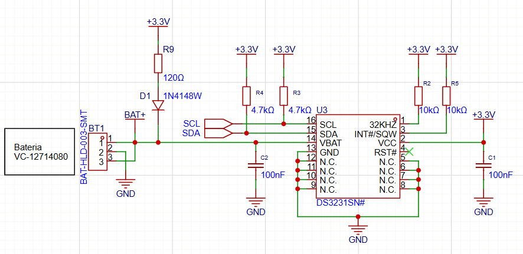This screenshot has height=254, width=523.
Task: Select the C2 capacitor symbol
Action: click(256, 166)
